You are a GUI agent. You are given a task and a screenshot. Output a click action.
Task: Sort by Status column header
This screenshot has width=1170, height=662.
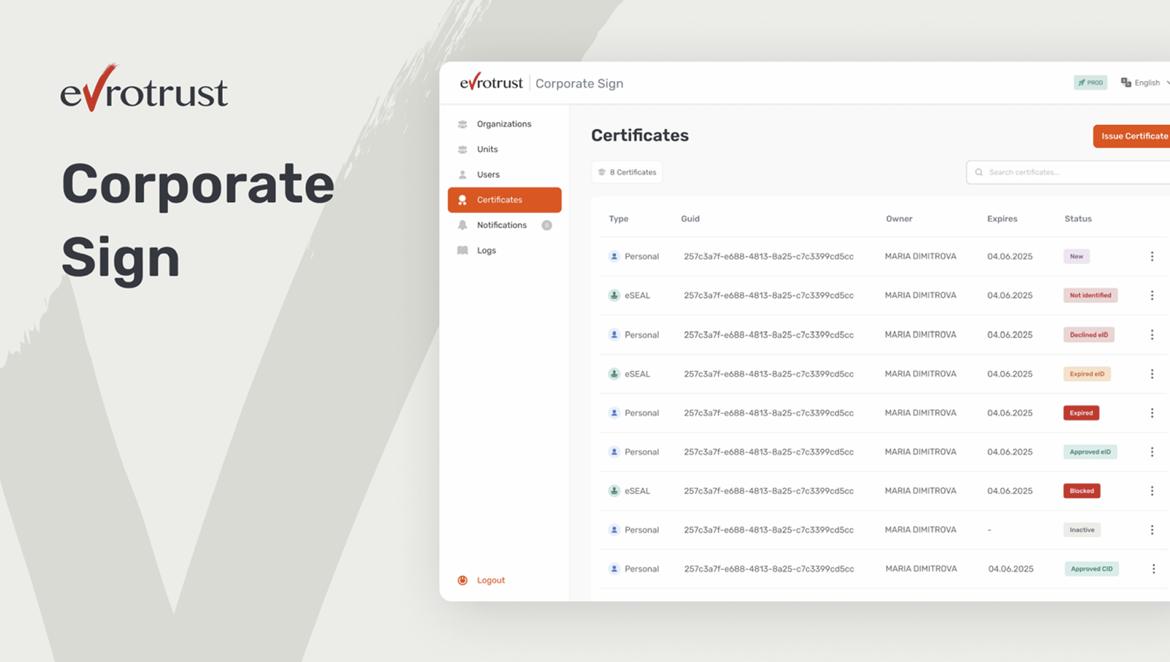click(x=1078, y=218)
